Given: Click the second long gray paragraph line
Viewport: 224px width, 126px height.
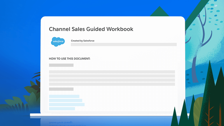Looking at the screenshot, I should pyautogui.click(x=112, y=76).
